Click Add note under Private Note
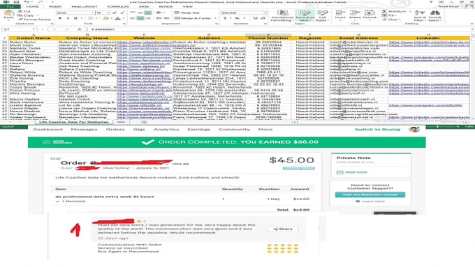Image resolution: width=475 pixels, height=267 pixels. click(x=352, y=172)
